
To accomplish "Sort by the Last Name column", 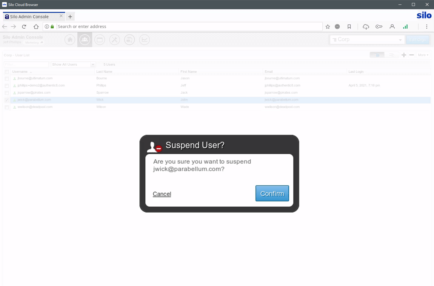I will [x=104, y=72].
